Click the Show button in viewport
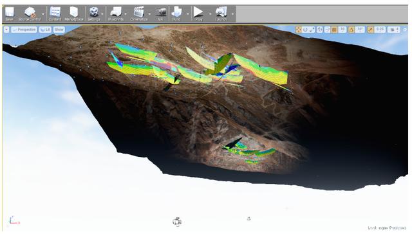The image size is (412, 234). pyautogui.click(x=59, y=30)
